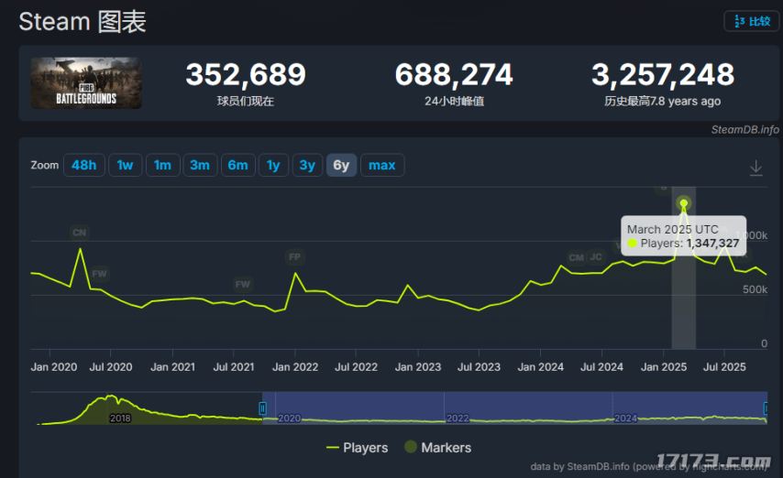Click the right navigator range handle

766,408
